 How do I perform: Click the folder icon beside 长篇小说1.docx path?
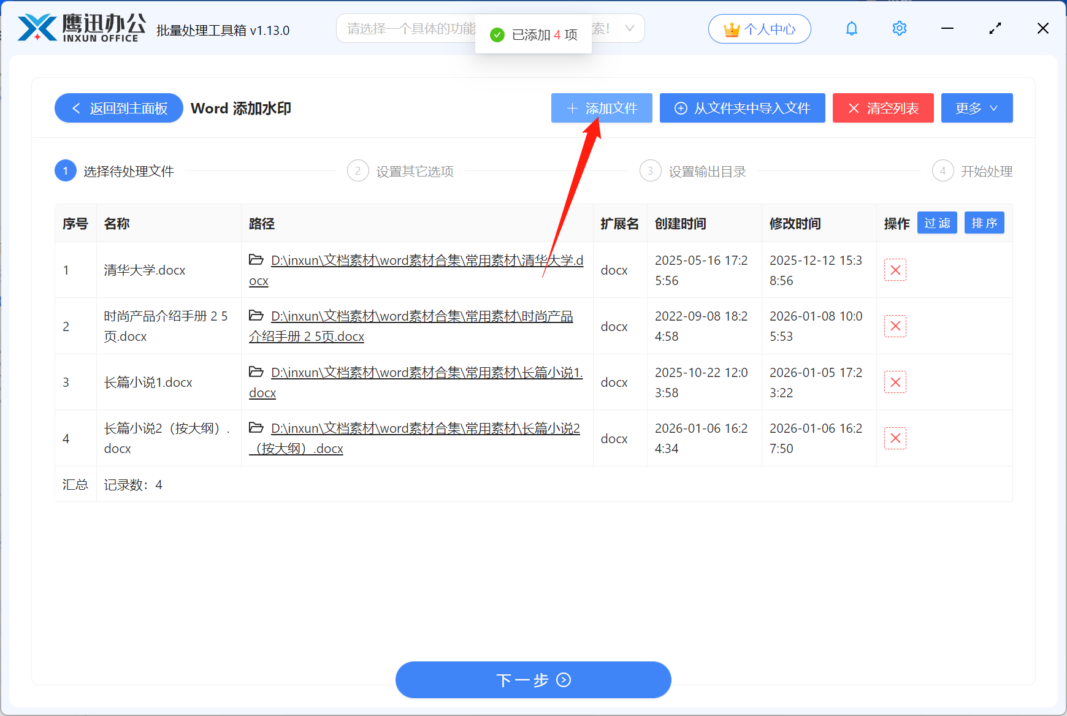coord(256,372)
